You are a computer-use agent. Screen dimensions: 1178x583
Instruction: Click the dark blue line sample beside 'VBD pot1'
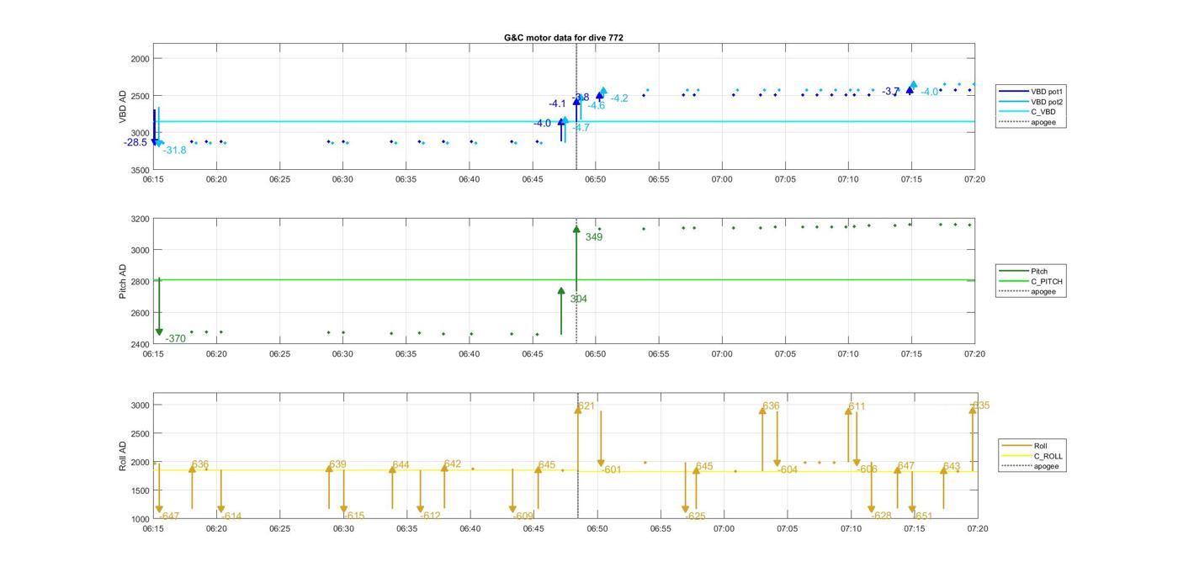pyautogui.click(x=1013, y=91)
